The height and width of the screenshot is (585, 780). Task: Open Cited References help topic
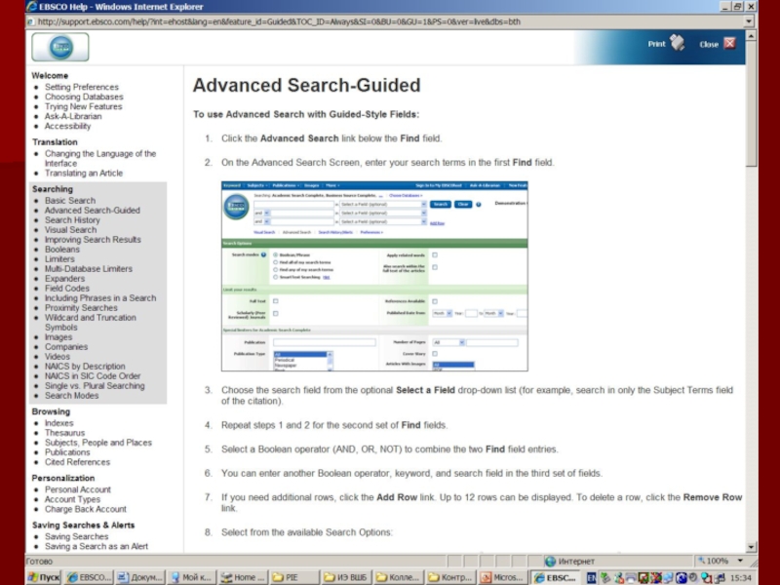78,462
